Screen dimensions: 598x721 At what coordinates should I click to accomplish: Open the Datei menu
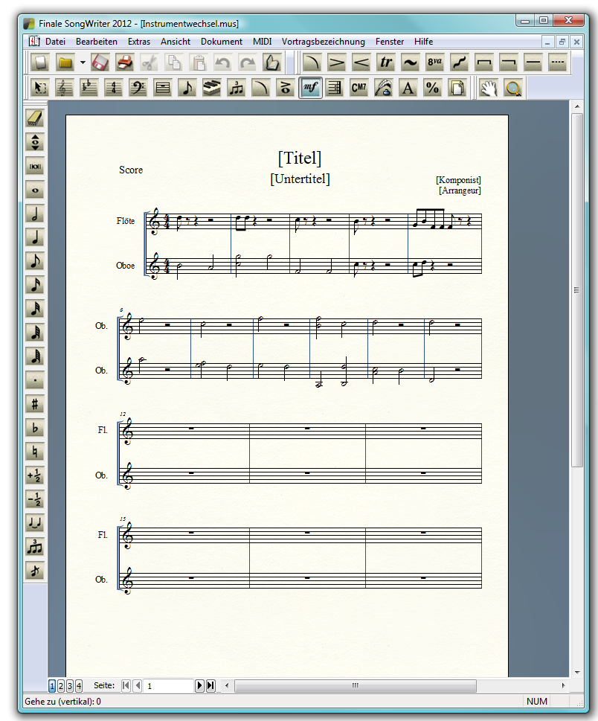pyautogui.click(x=55, y=42)
